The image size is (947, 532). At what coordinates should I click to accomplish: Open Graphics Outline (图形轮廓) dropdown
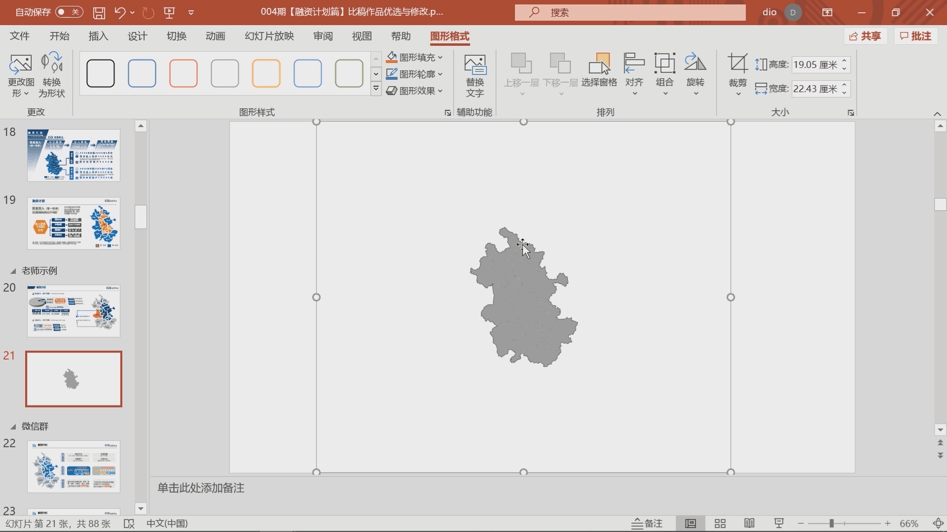coord(414,74)
